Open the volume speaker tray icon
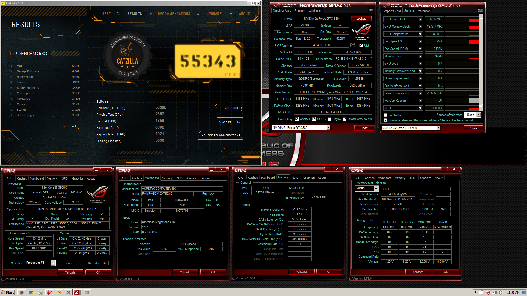Viewport: 527px width, 296px height. (501, 292)
